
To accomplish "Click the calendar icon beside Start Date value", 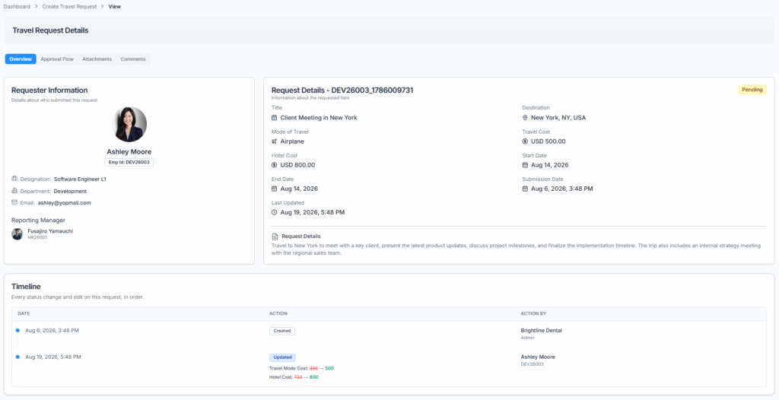I will click(525, 165).
